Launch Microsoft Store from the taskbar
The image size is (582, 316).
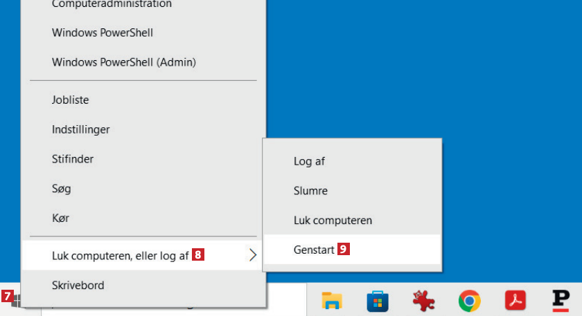[x=378, y=300]
